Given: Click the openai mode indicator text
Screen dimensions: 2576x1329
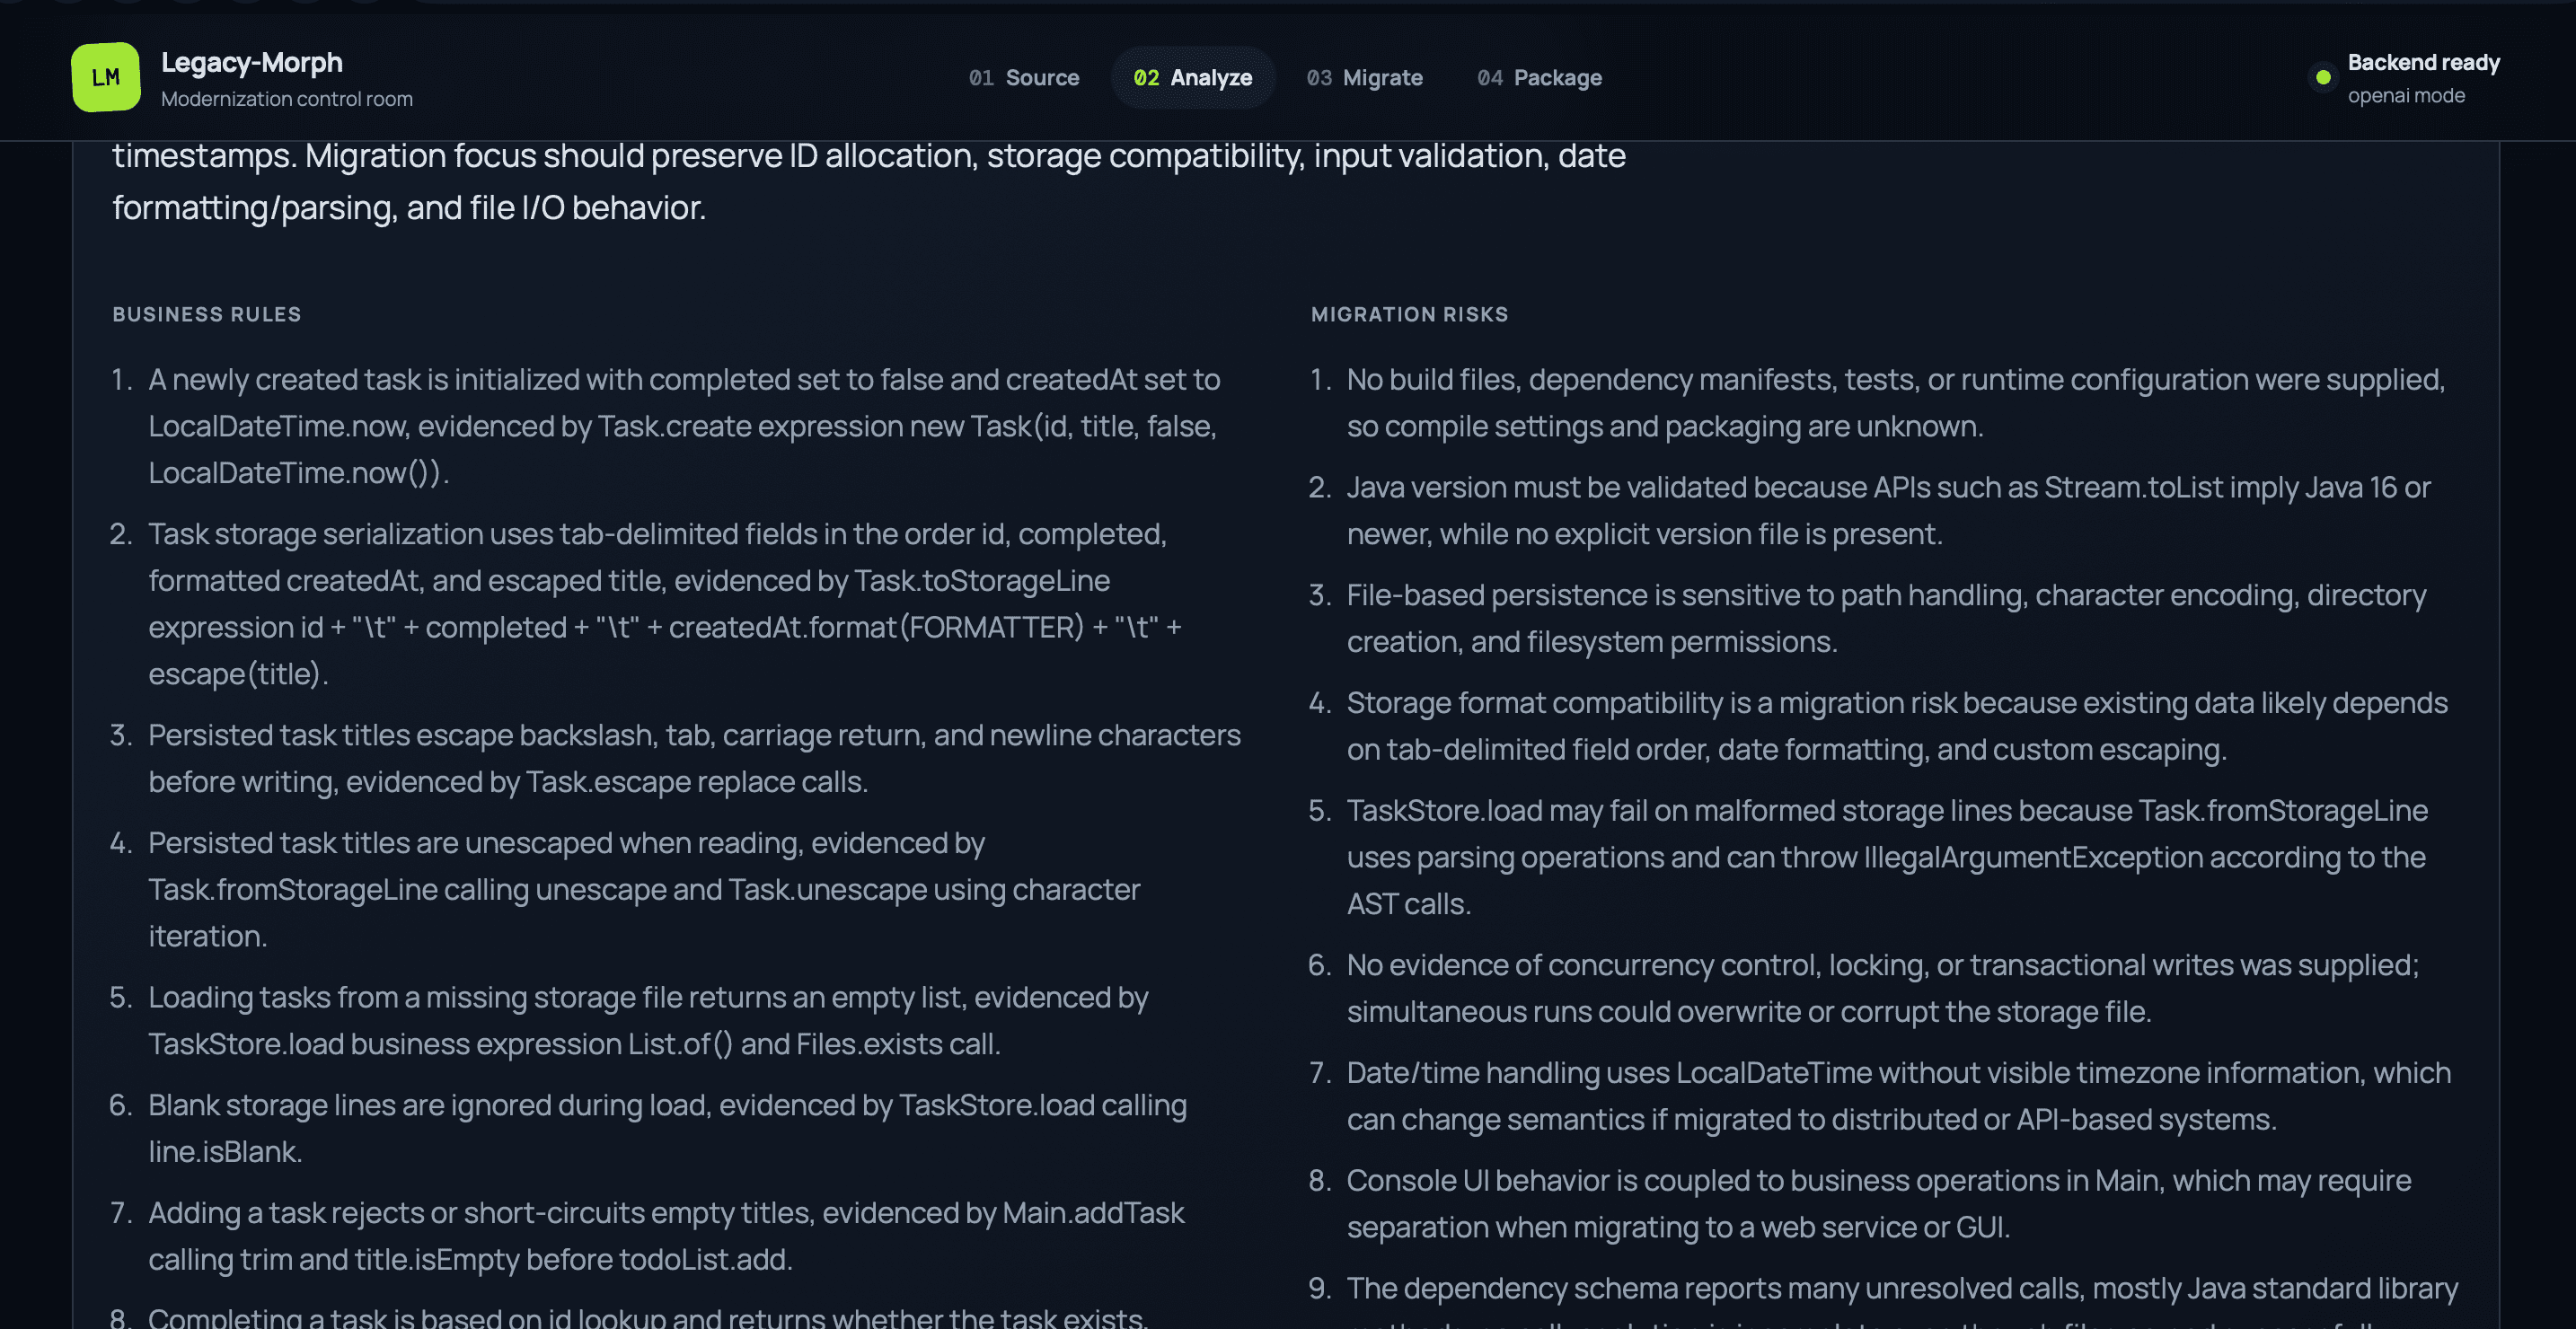Looking at the screenshot, I should pos(2406,96).
